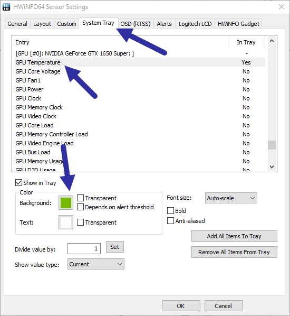Click the list scroll down arrow
This screenshot has height=316, width=290.
point(272,166)
